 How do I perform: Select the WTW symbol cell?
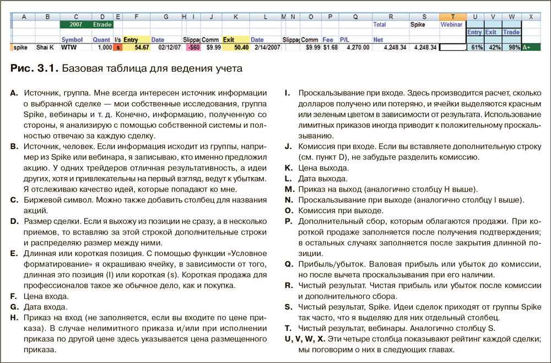[x=75, y=48]
